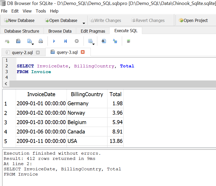Open the View menu
This screenshot has width=216, height=186.
[27, 11]
